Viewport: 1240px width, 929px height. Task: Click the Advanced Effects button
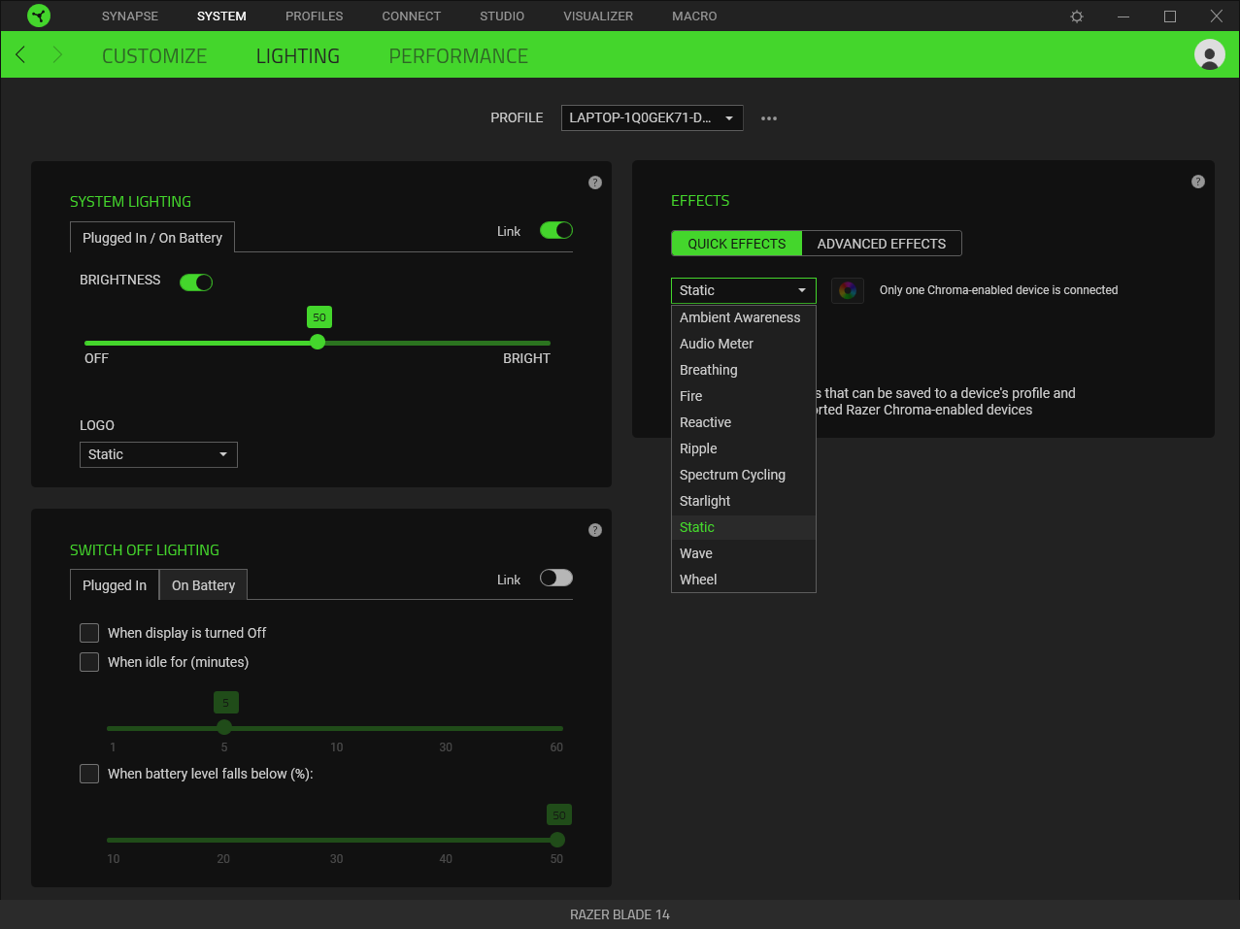(x=882, y=244)
